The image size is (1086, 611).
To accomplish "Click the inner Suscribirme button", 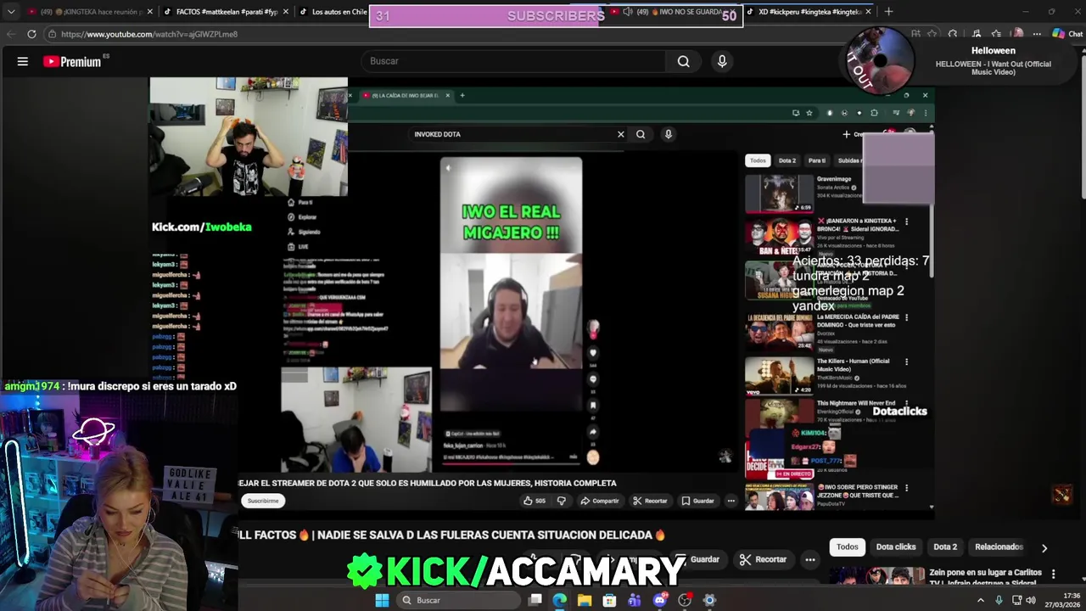I will (x=263, y=501).
